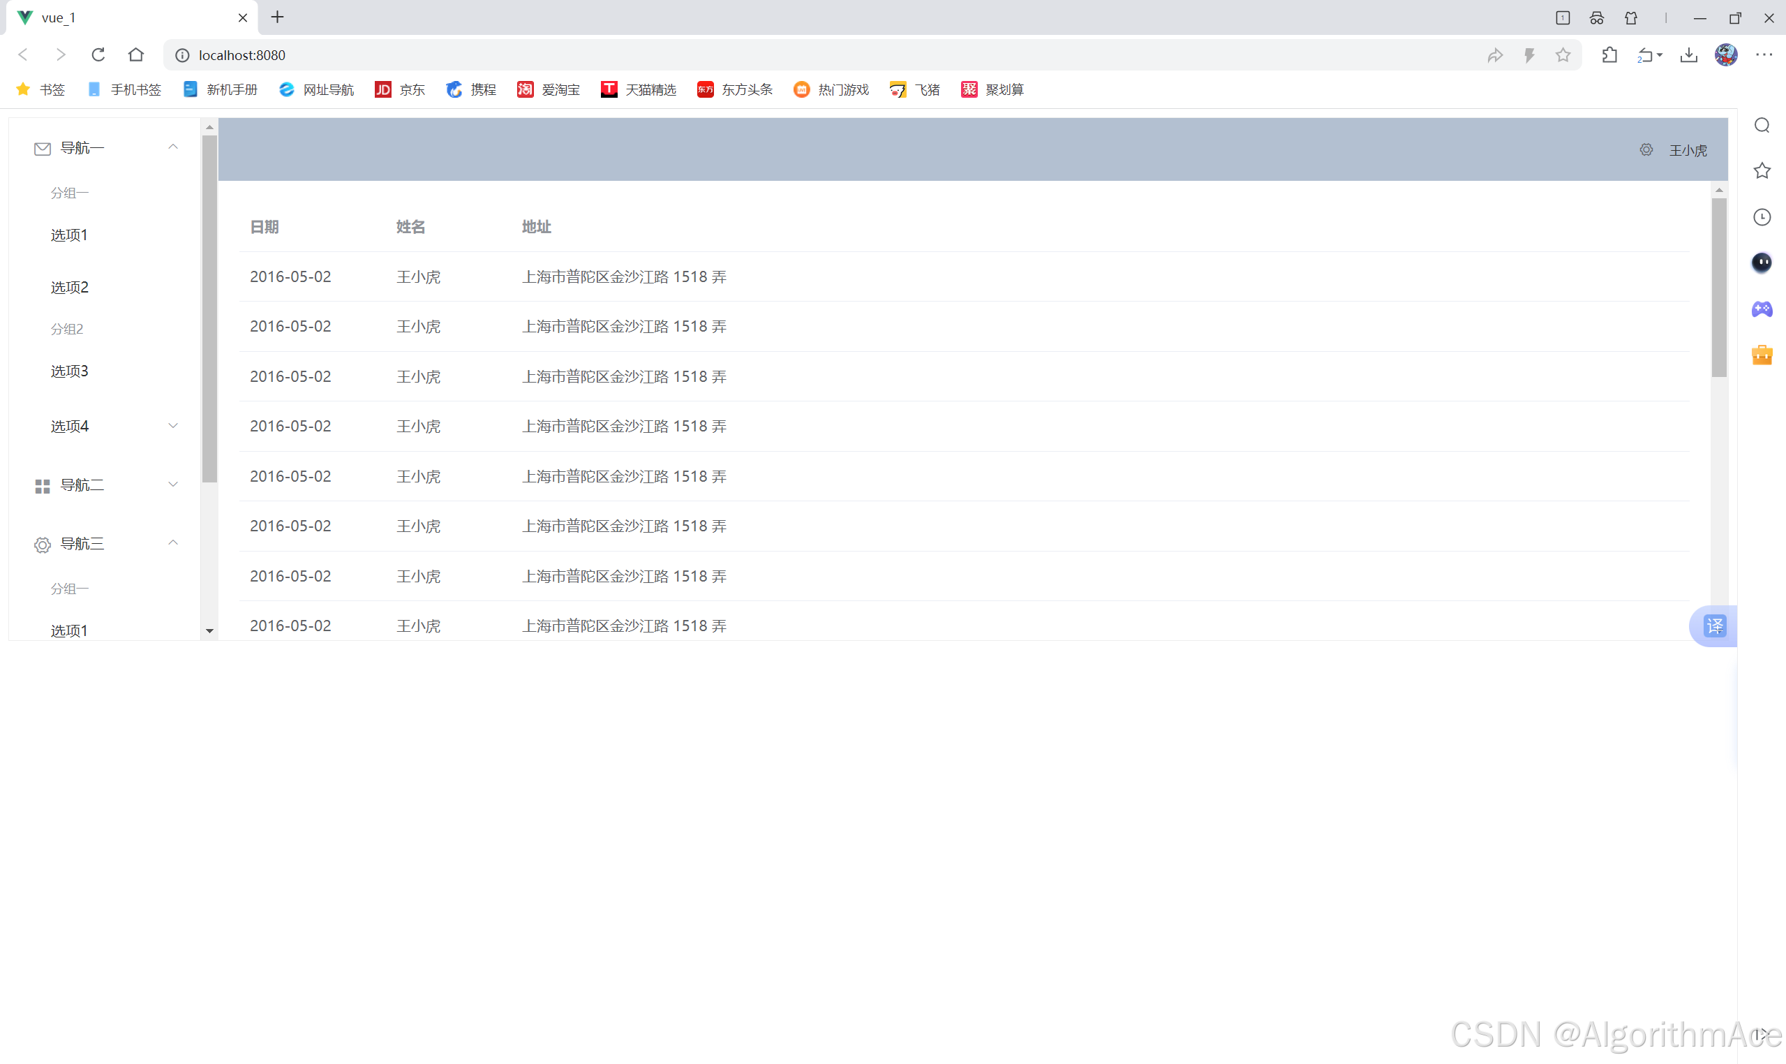The width and height of the screenshot is (1786, 1064).
Task: Collapse the 导航一 menu section
Action: tap(172, 146)
